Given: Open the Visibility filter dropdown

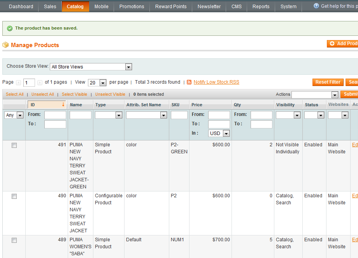Looking at the screenshot, I should pyautogui.click(x=288, y=115).
